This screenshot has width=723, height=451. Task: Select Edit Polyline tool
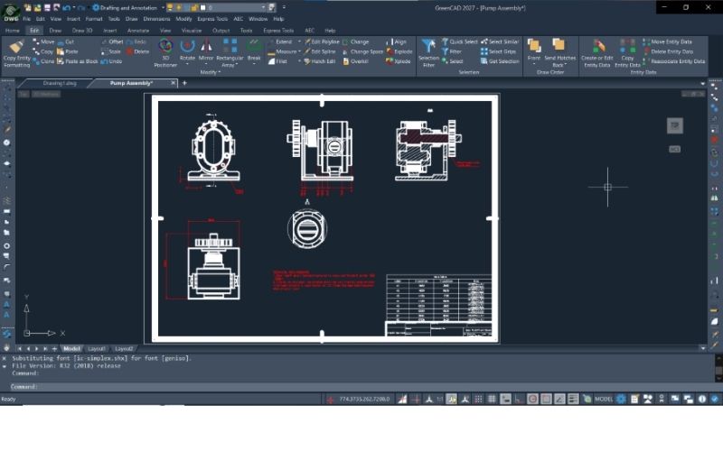coord(322,41)
